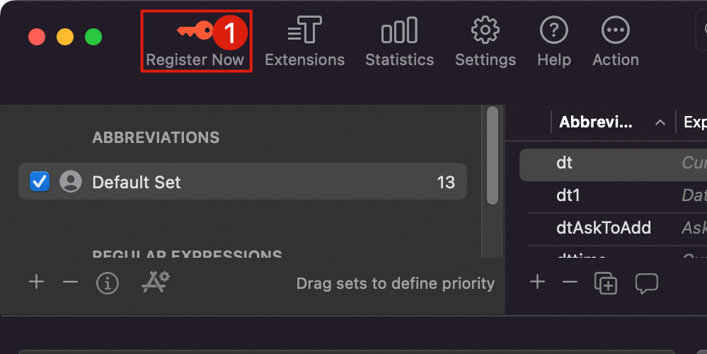The image size is (707, 354).
Task: Open app-specific settings icon below sets list
Action: (156, 282)
